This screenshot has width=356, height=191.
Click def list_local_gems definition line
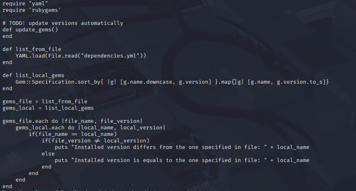pyautogui.click(x=33, y=76)
